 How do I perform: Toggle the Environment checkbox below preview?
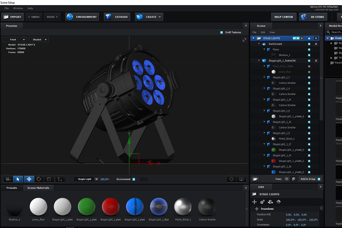(x=134, y=179)
